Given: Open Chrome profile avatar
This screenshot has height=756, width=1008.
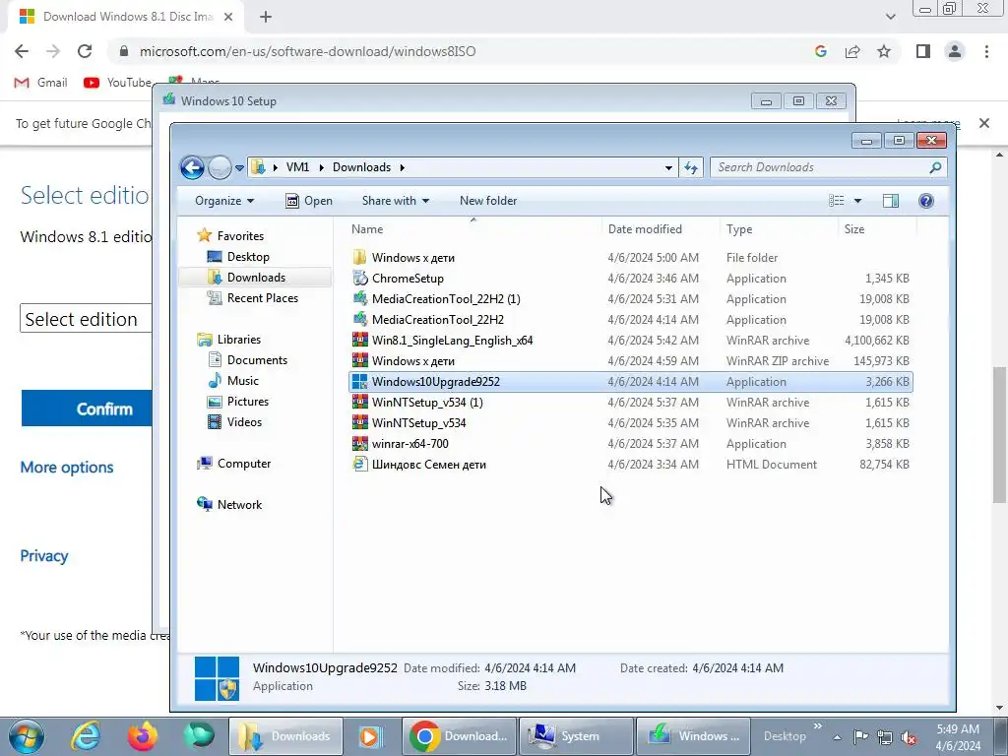Looking at the screenshot, I should coord(955,51).
